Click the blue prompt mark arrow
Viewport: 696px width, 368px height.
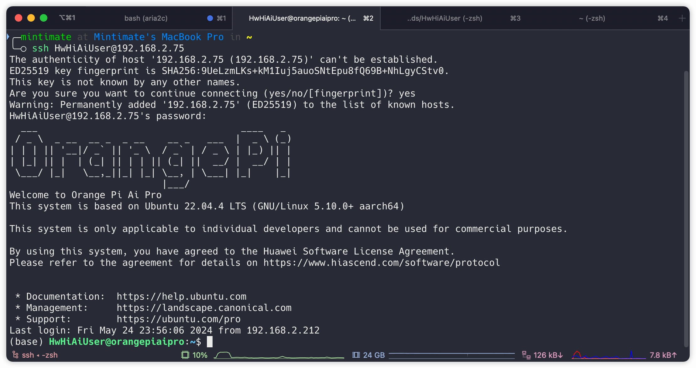tap(8, 37)
